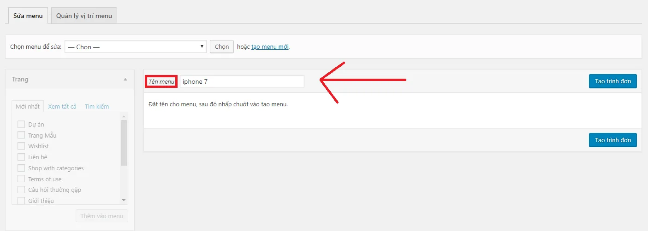Viewport: 648px width, 231px height.
Task: Switch to the Xem tất cả tab
Action: [62, 106]
